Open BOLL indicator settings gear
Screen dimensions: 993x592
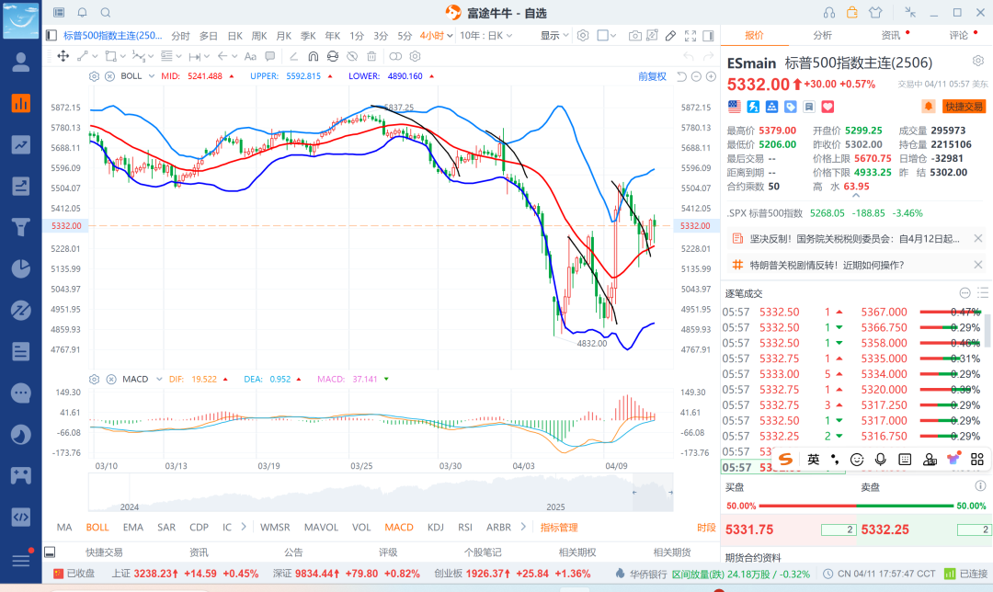pos(95,76)
